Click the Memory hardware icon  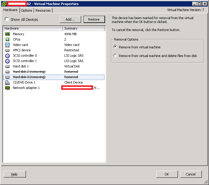pos(7,34)
